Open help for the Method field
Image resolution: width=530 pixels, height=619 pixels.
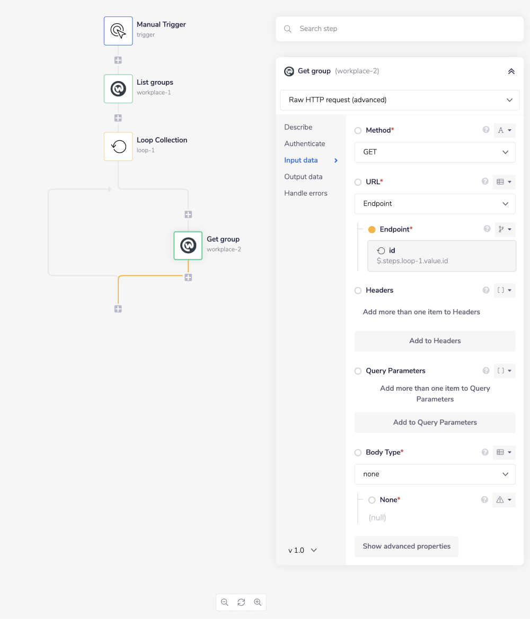click(485, 130)
